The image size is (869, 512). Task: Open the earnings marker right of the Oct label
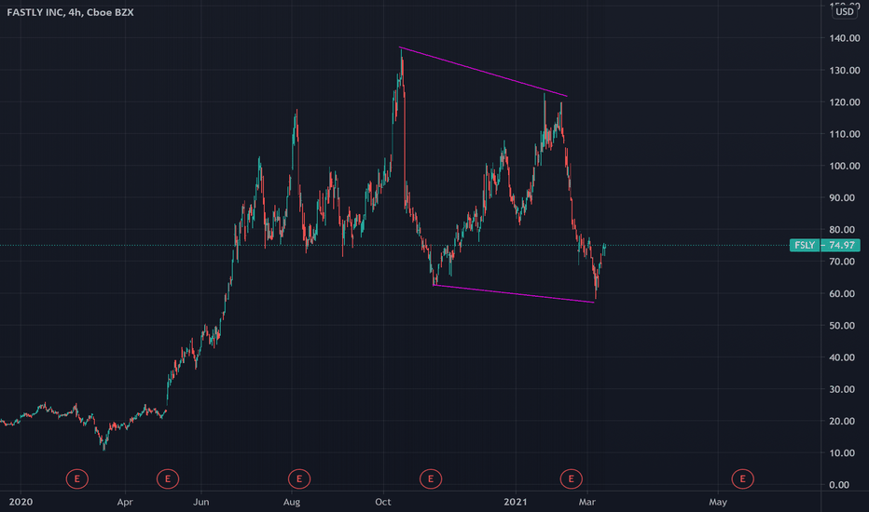pyautogui.click(x=431, y=478)
